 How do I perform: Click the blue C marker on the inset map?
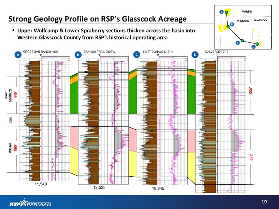[x=237, y=43]
